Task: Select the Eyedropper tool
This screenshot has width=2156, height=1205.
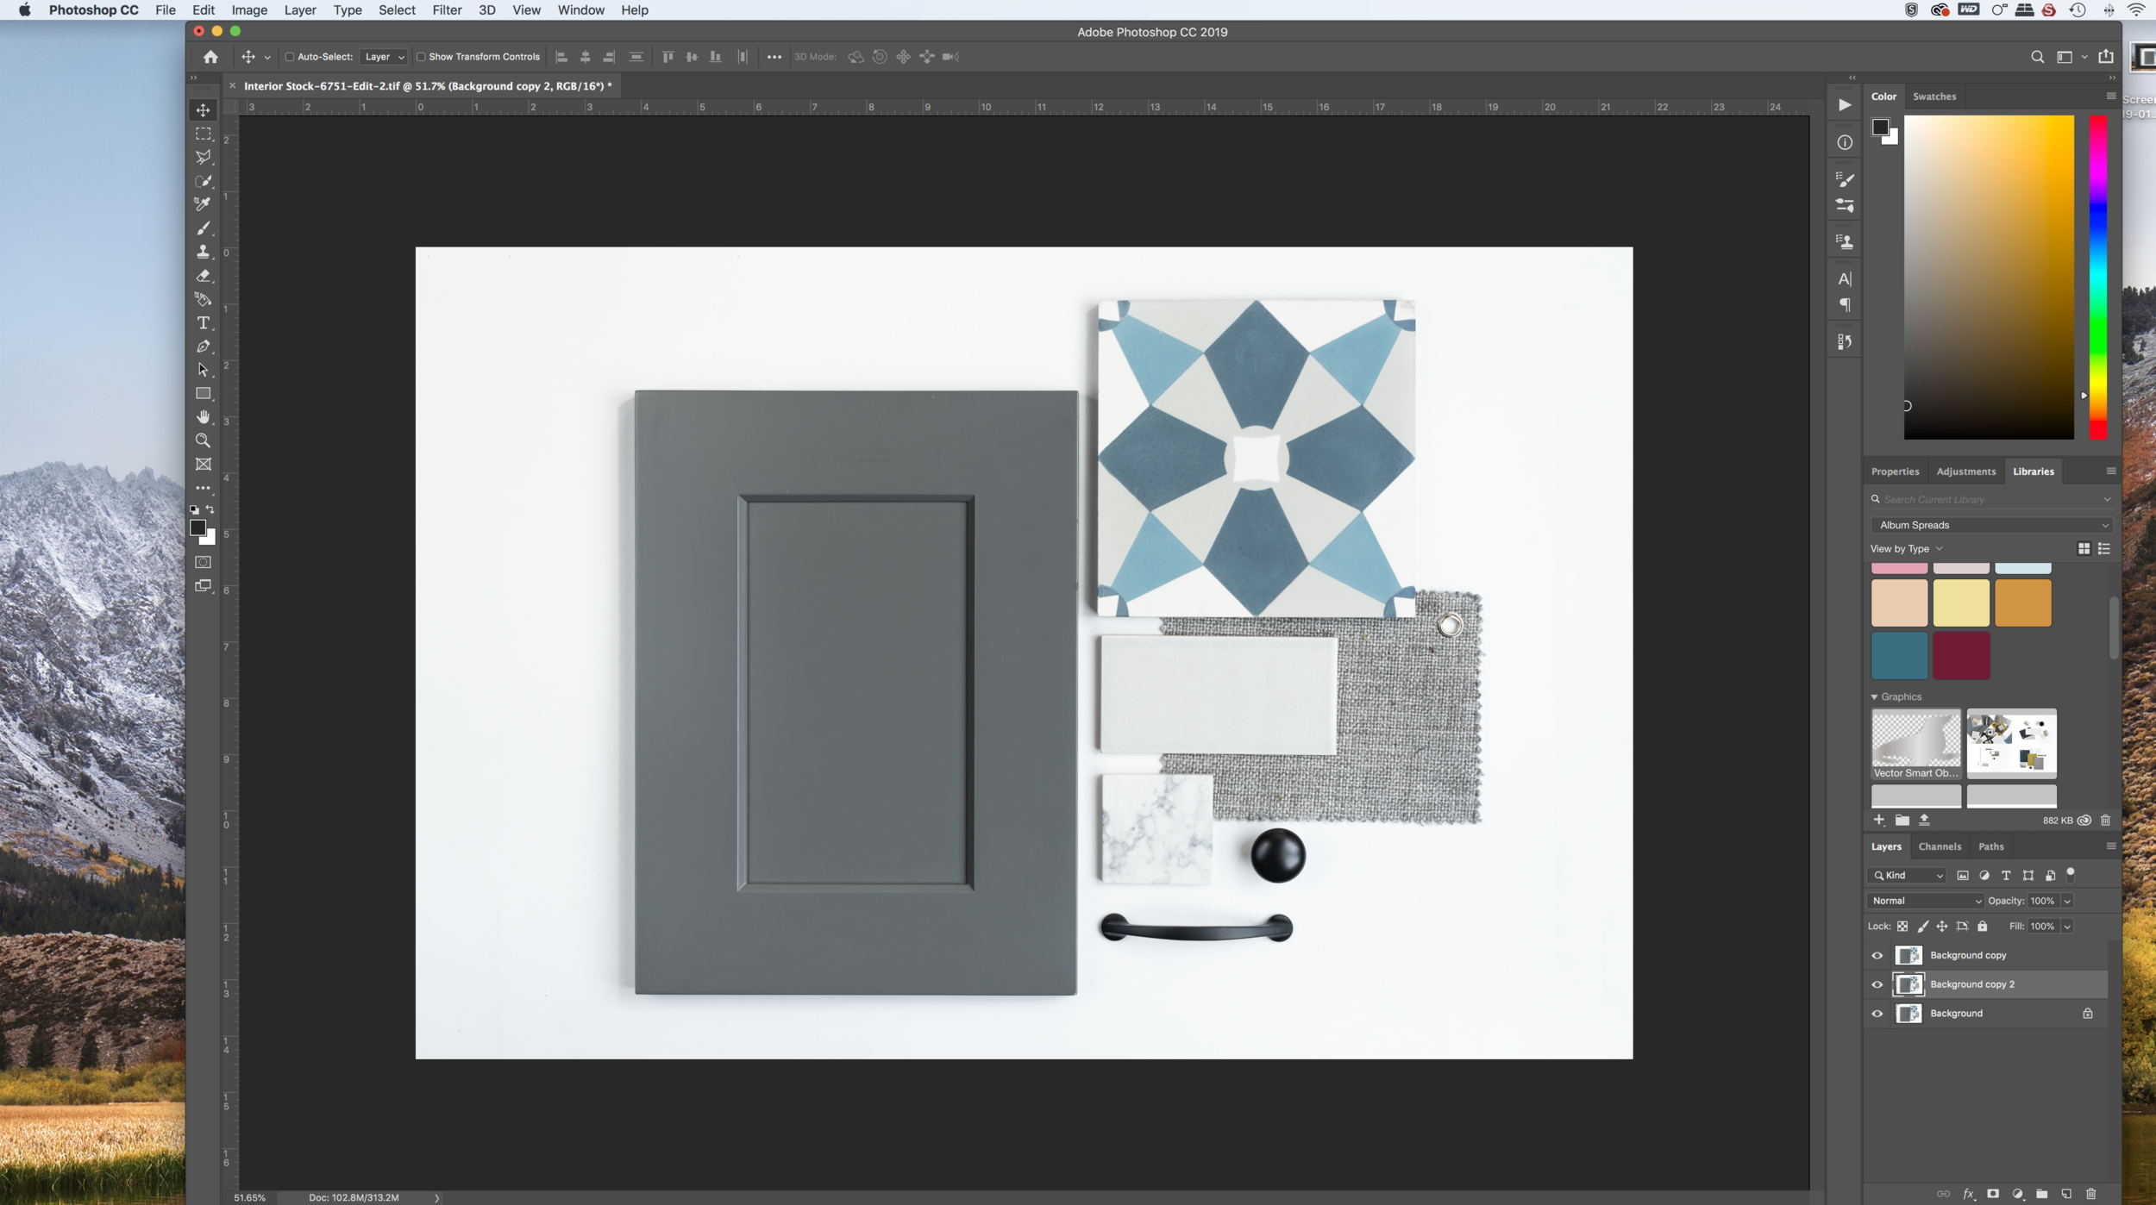Action: (x=203, y=204)
